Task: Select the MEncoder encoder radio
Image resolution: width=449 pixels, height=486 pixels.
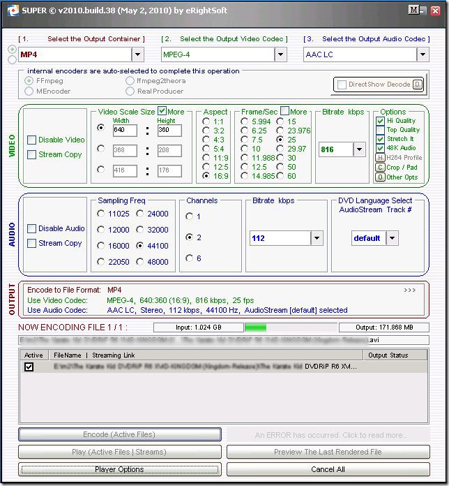Action: click(29, 91)
